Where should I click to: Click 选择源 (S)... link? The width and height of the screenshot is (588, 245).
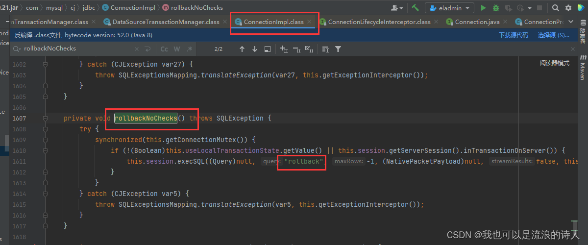pyautogui.click(x=554, y=35)
